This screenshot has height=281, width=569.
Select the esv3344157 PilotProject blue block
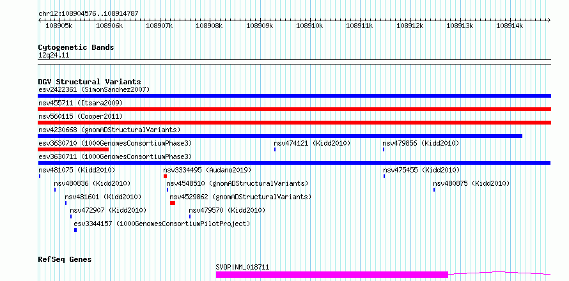[75, 230]
